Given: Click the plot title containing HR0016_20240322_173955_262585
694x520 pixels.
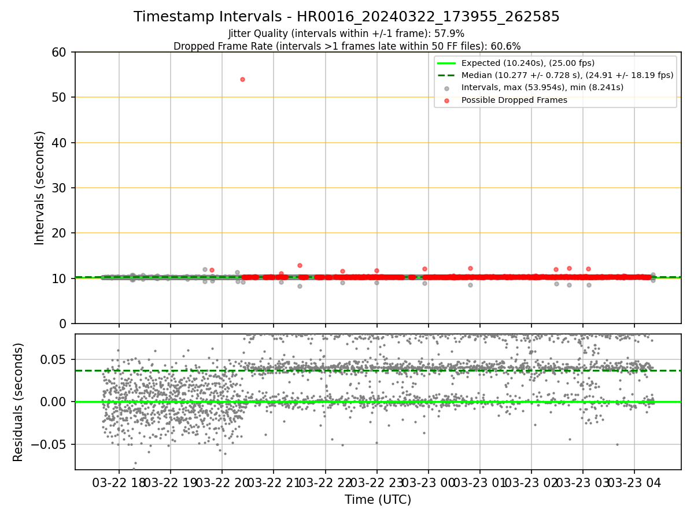Looking at the screenshot, I should (x=346, y=17).
